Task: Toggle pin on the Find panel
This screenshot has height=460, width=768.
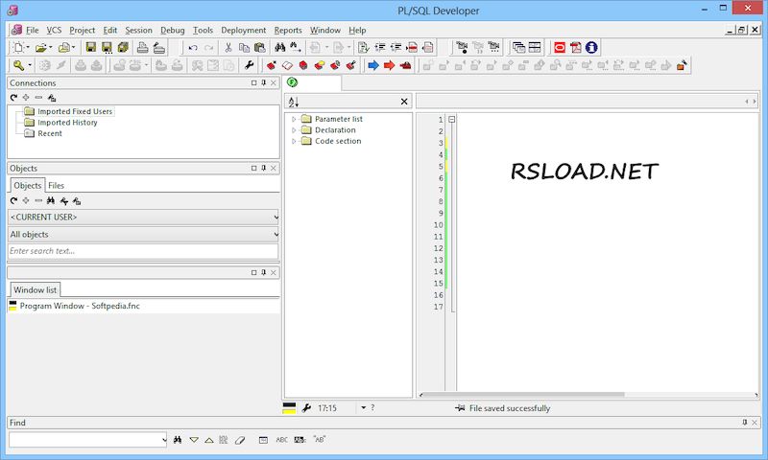Action: [x=745, y=423]
